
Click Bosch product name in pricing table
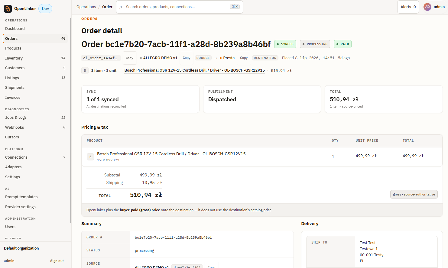[x=171, y=154]
